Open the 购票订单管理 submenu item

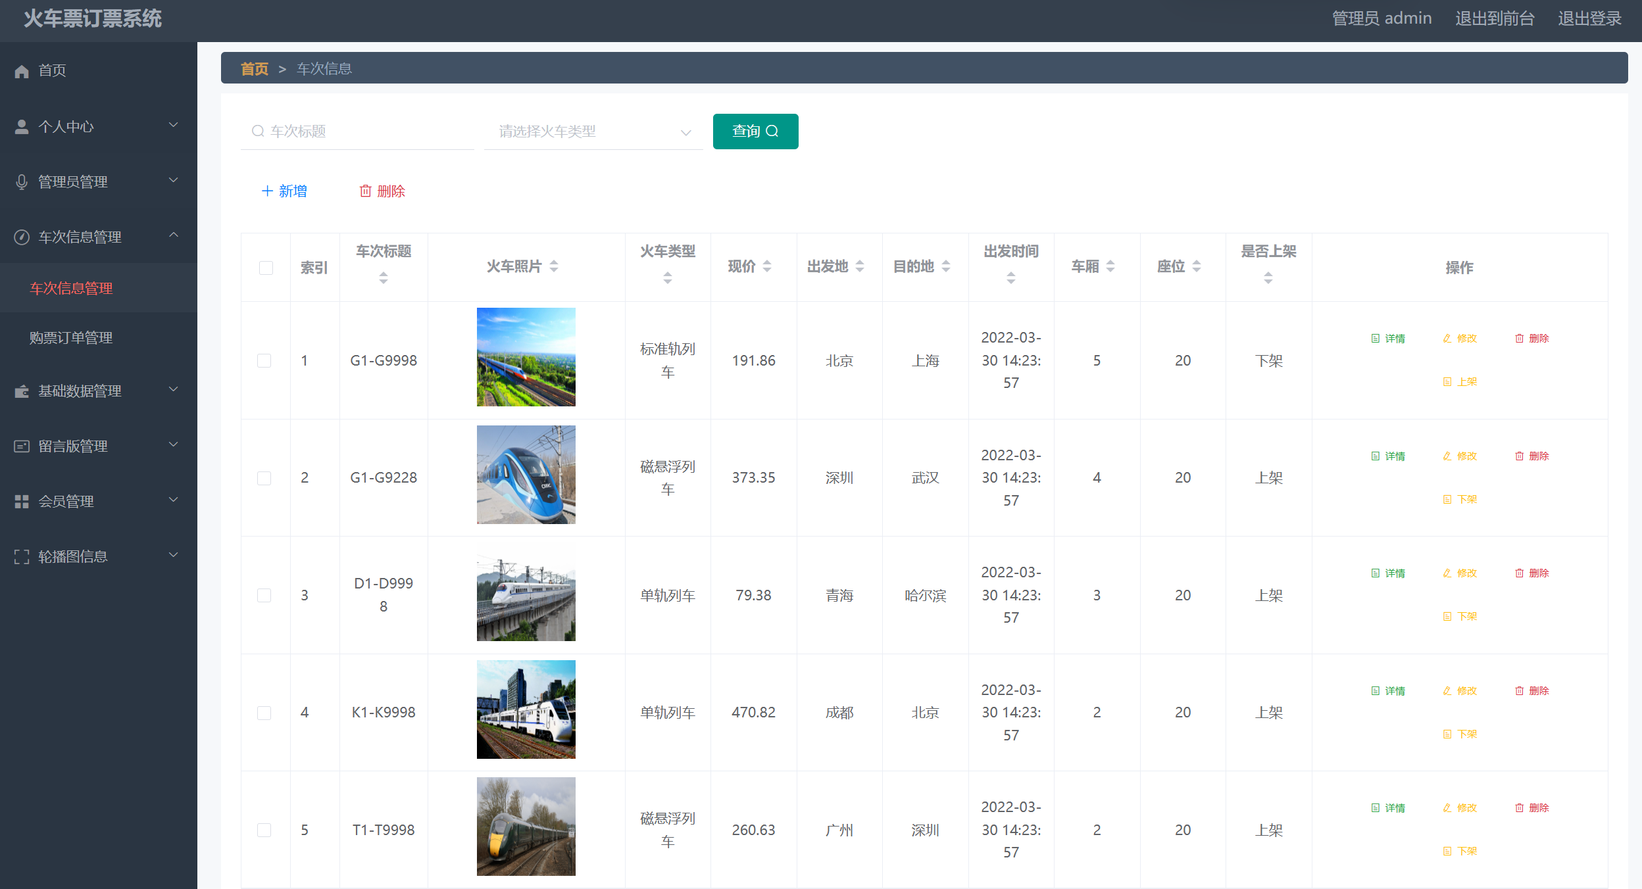(x=71, y=338)
